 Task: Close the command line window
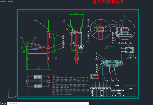point(2,104)
